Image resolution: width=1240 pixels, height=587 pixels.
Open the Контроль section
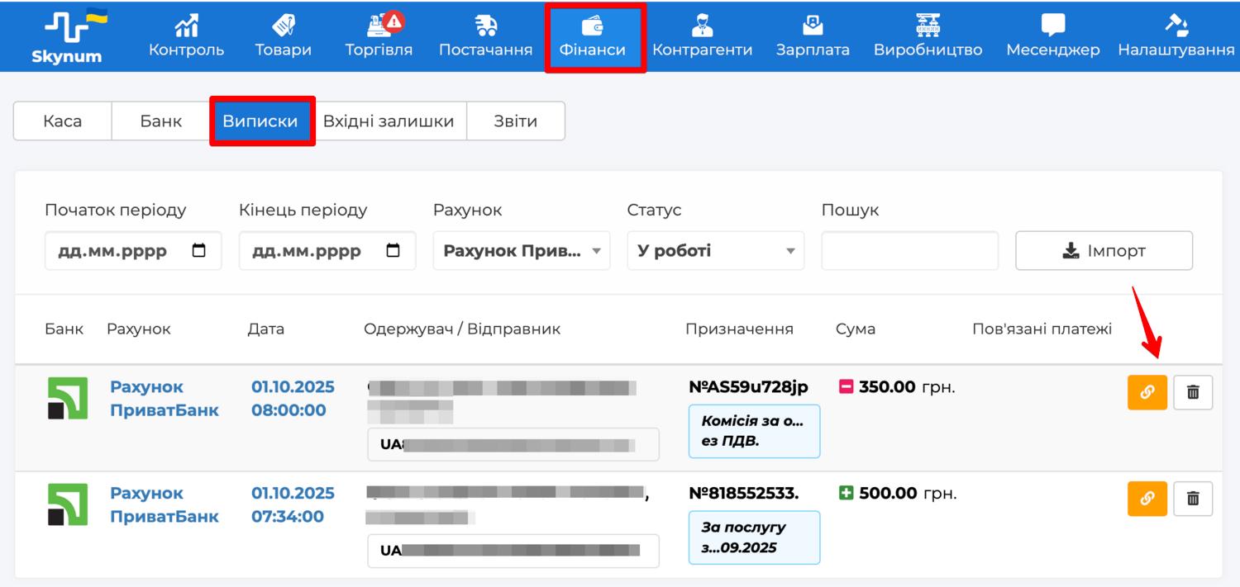(186, 36)
